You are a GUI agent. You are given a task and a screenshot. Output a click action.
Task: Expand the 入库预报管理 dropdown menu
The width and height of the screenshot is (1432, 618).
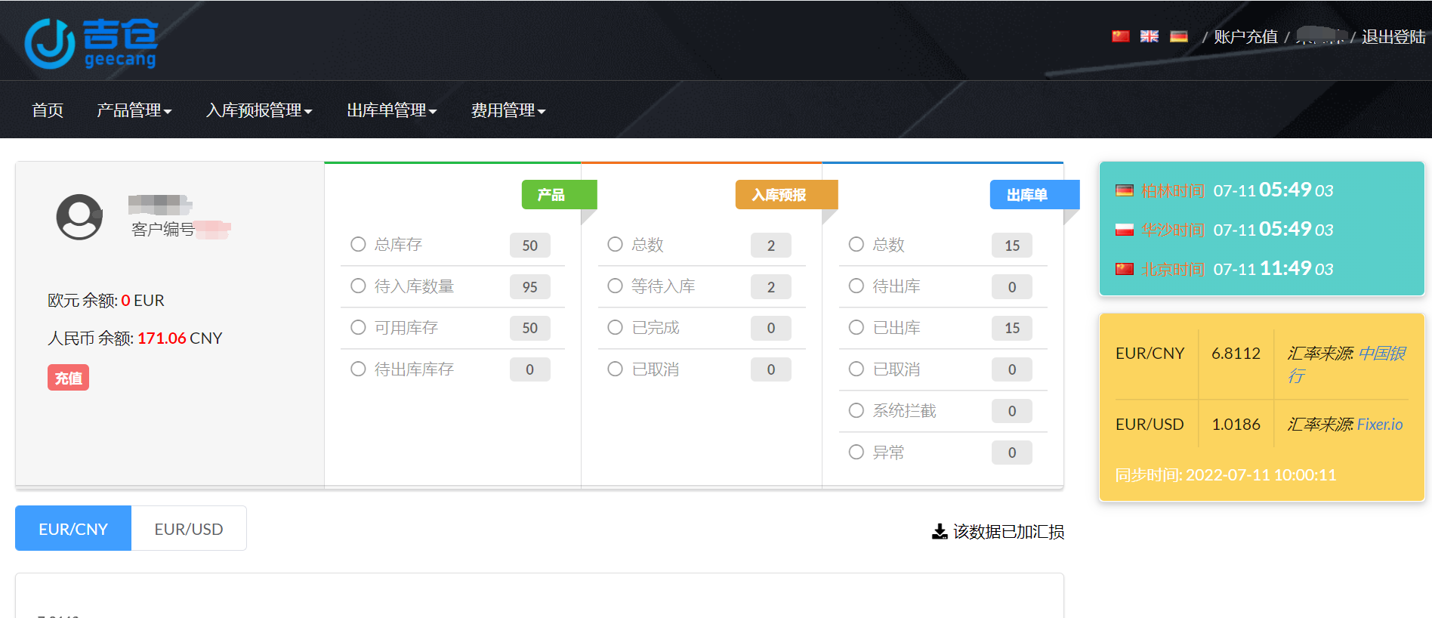(259, 110)
